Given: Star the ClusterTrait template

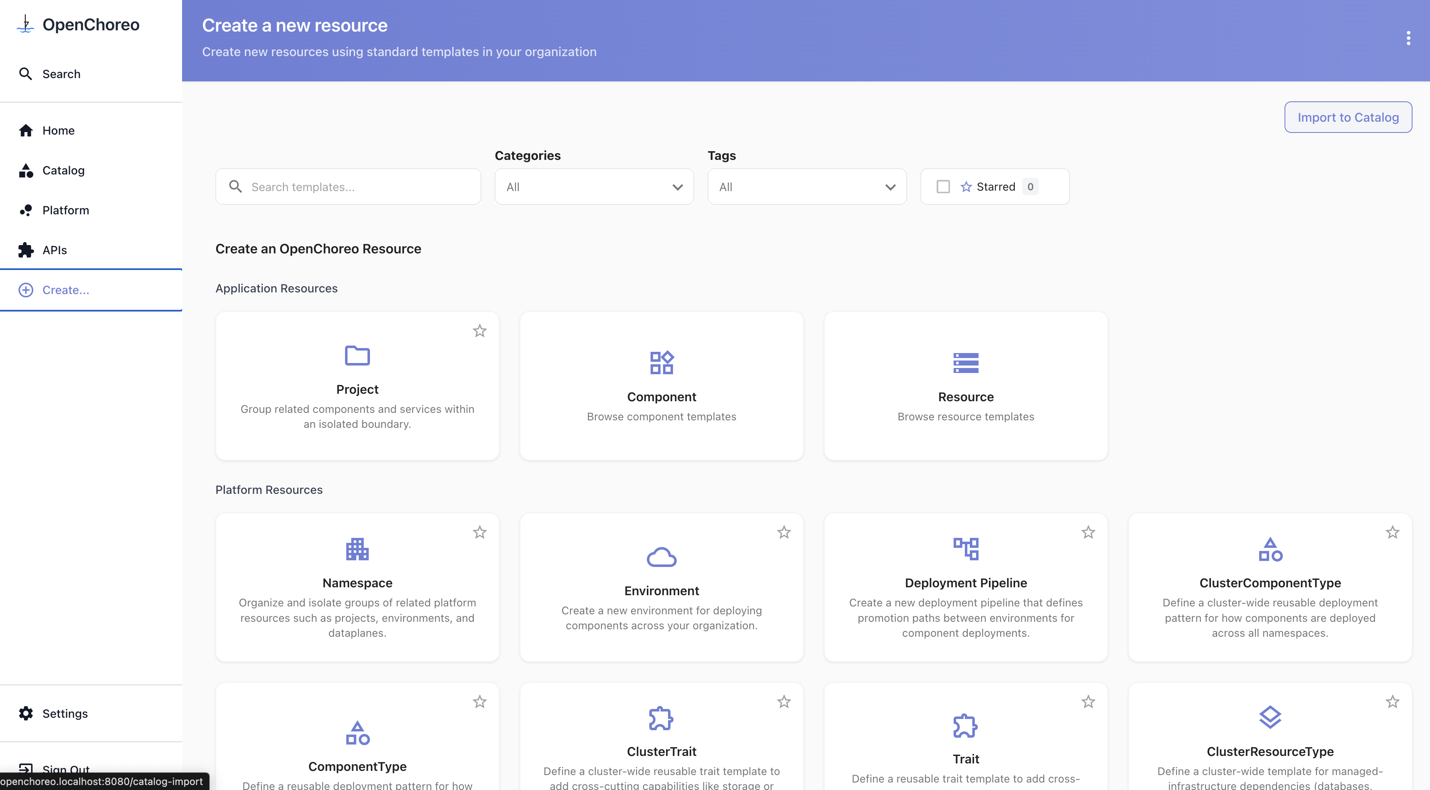Looking at the screenshot, I should click(x=784, y=702).
